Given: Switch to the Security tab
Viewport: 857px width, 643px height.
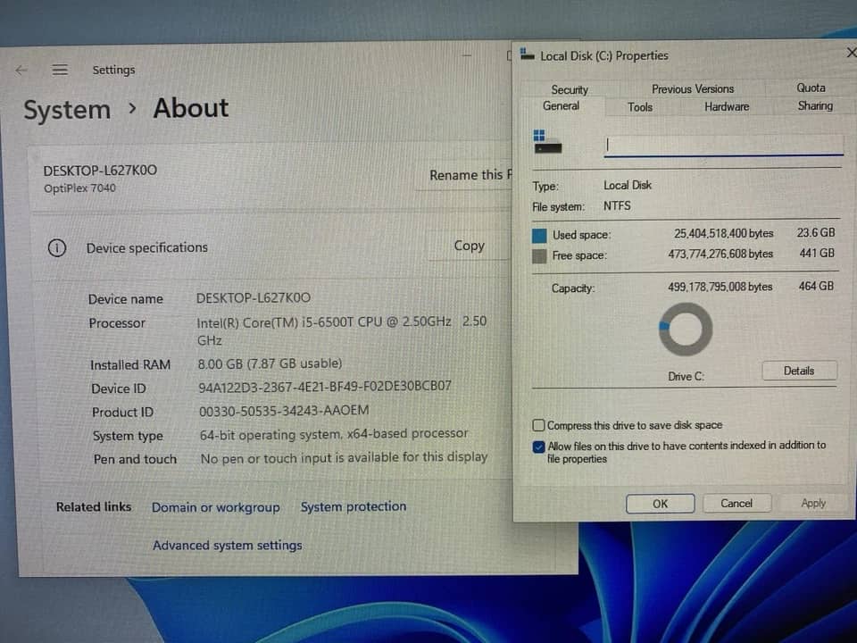Looking at the screenshot, I should pos(569,89).
